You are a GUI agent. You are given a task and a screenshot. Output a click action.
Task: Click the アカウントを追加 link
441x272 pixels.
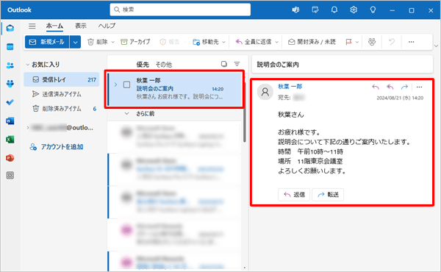[x=57, y=147]
